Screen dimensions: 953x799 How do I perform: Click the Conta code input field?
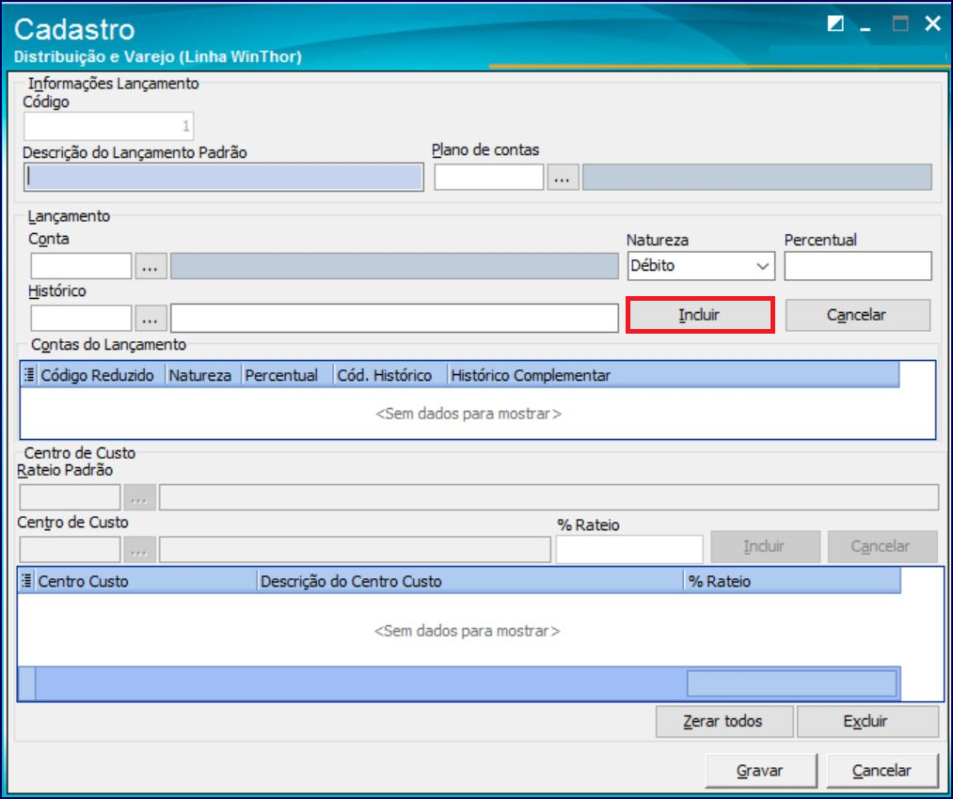point(81,266)
